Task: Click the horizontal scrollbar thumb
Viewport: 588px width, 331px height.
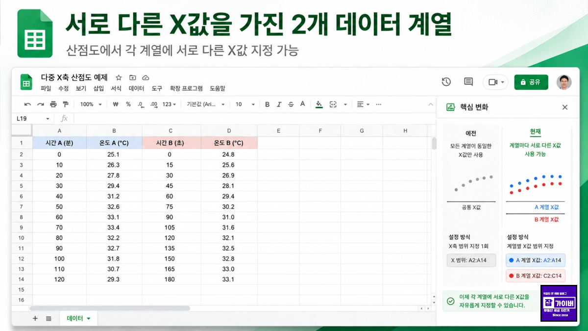Action: pyautogui.click(x=110, y=308)
